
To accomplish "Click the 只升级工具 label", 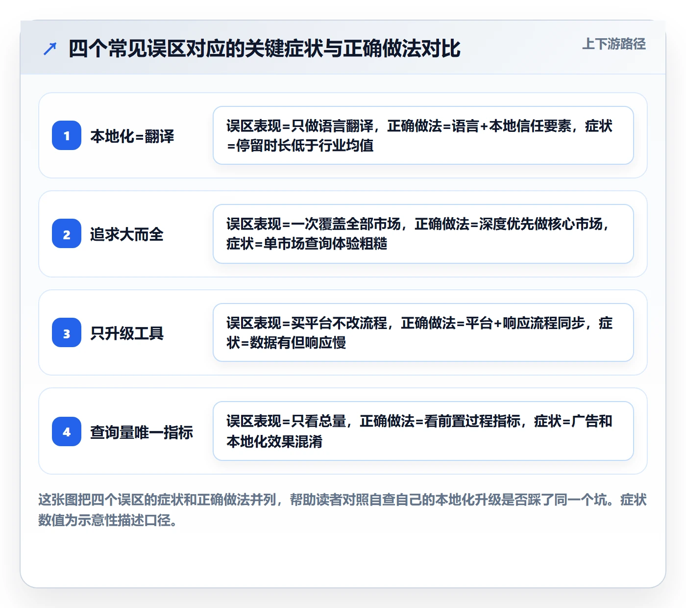I will click(127, 333).
